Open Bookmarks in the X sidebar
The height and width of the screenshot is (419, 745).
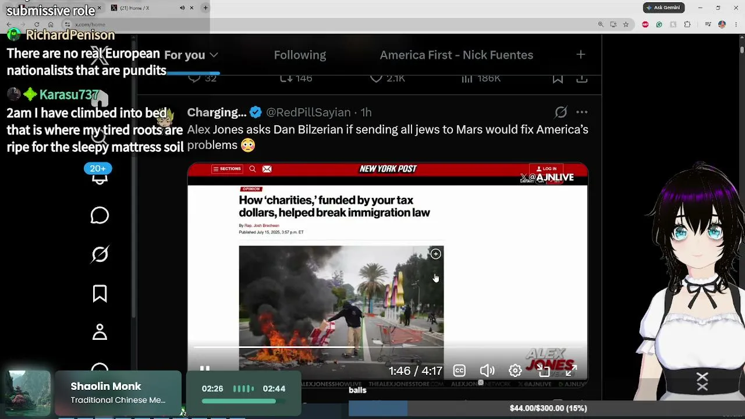coord(100,293)
